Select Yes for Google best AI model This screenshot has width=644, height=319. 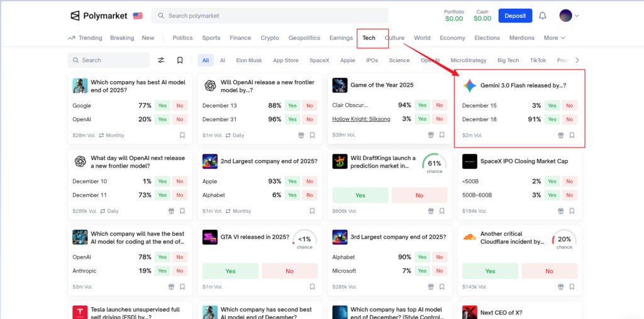163,105
